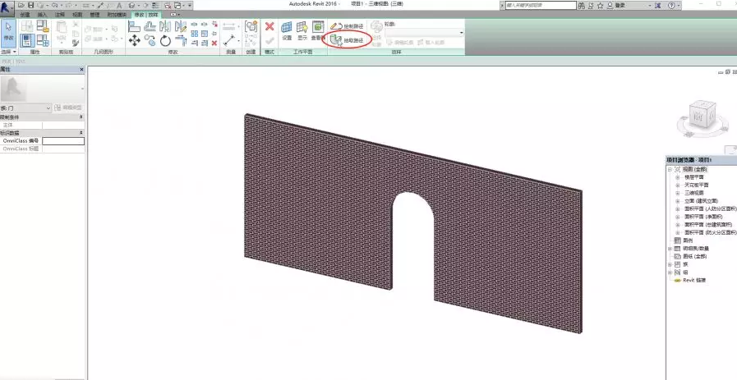Expand the 明细表/数量 node
The width and height of the screenshot is (737, 380).
click(x=670, y=249)
